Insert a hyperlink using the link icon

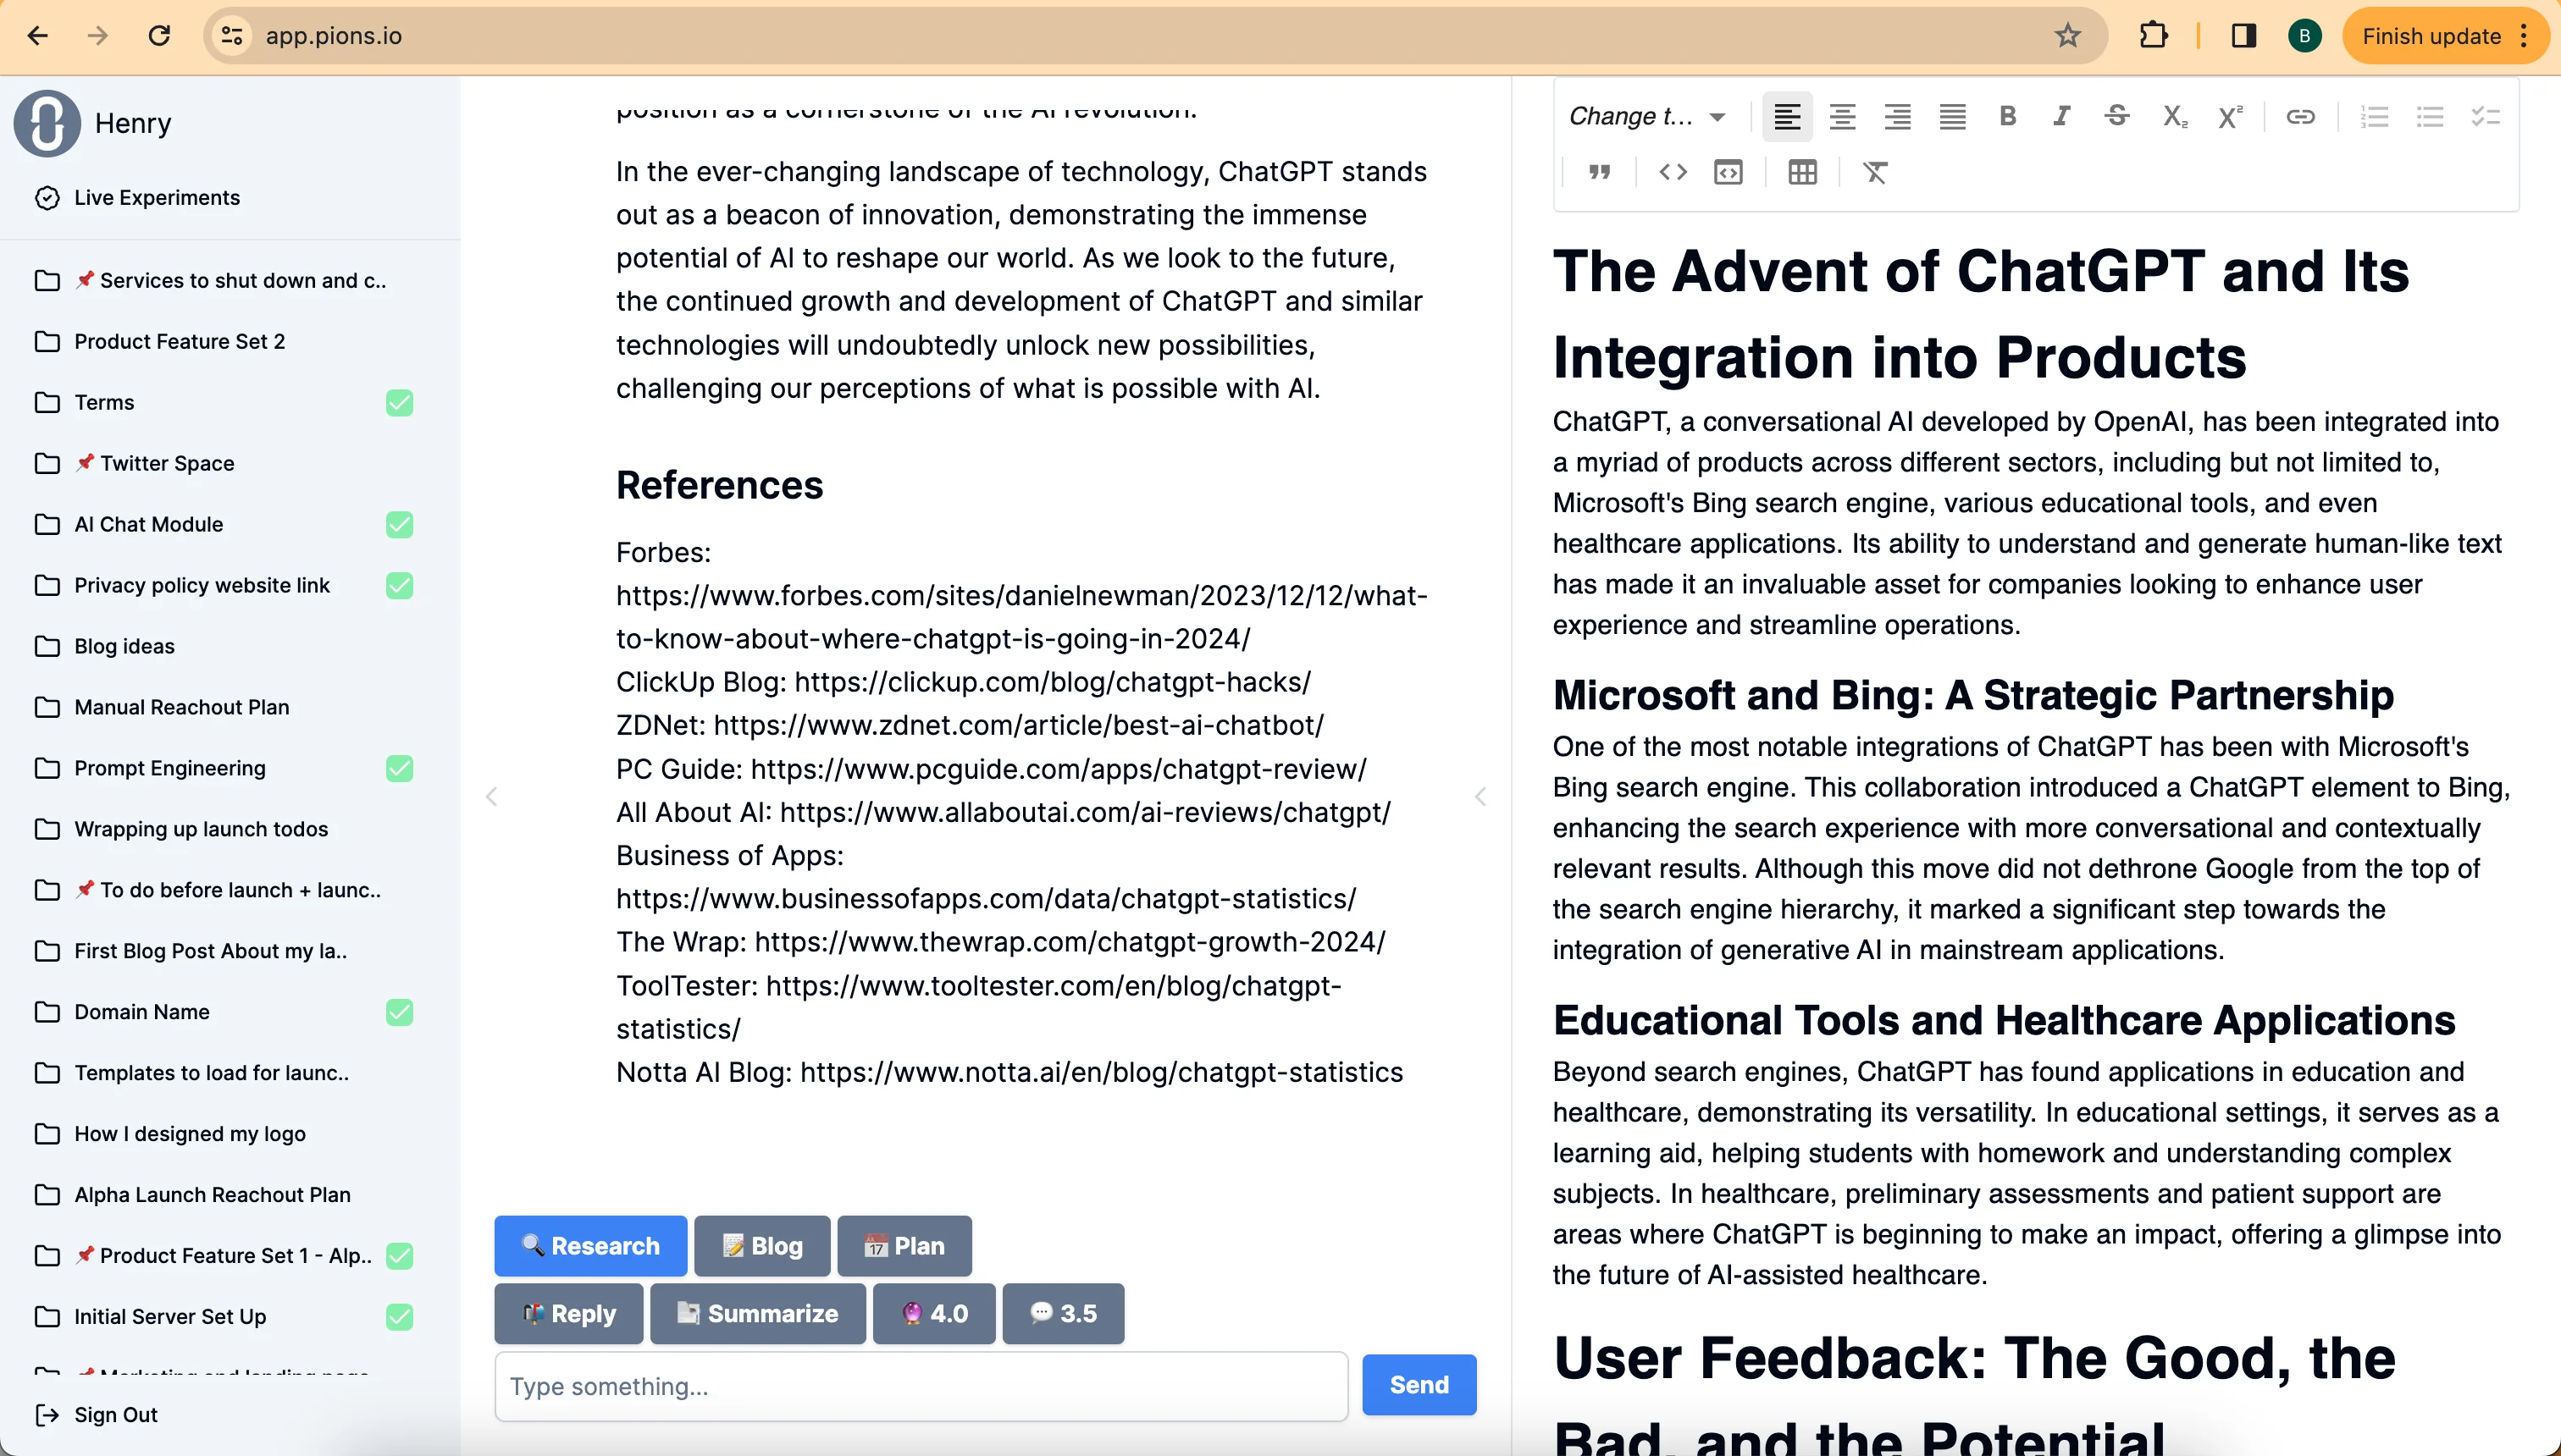2300,117
